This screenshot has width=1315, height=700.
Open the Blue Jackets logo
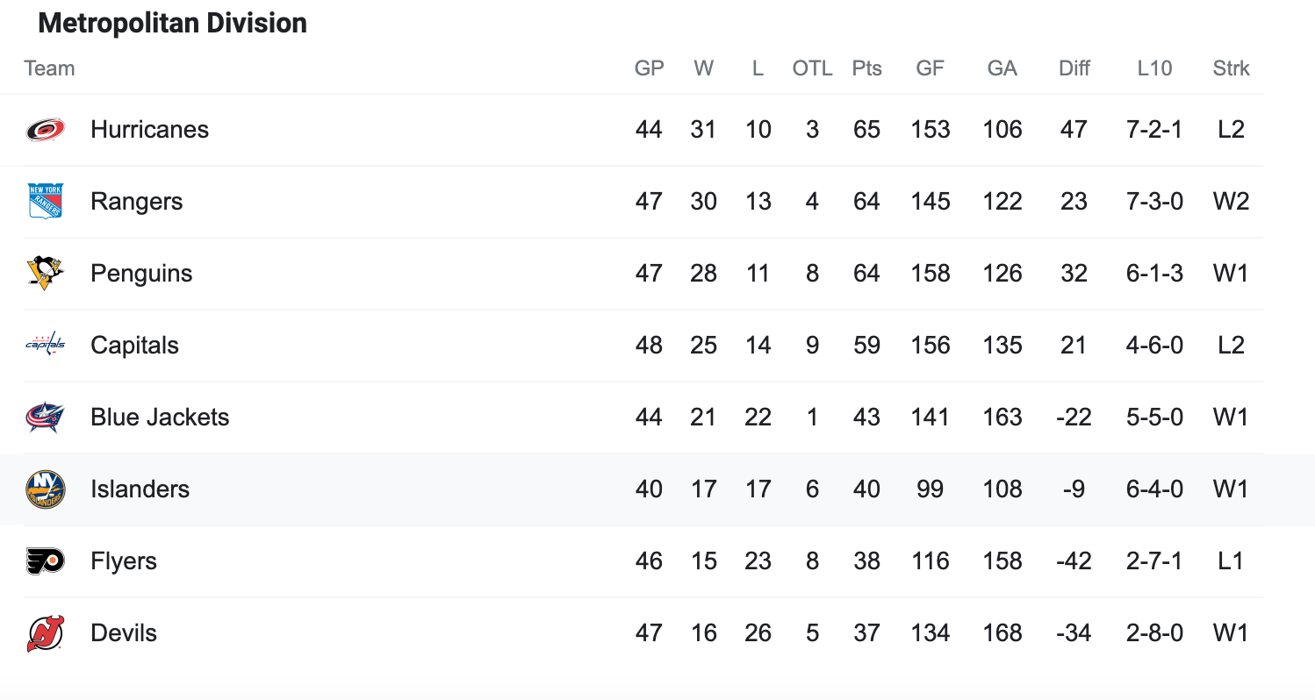tap(45, 418)
